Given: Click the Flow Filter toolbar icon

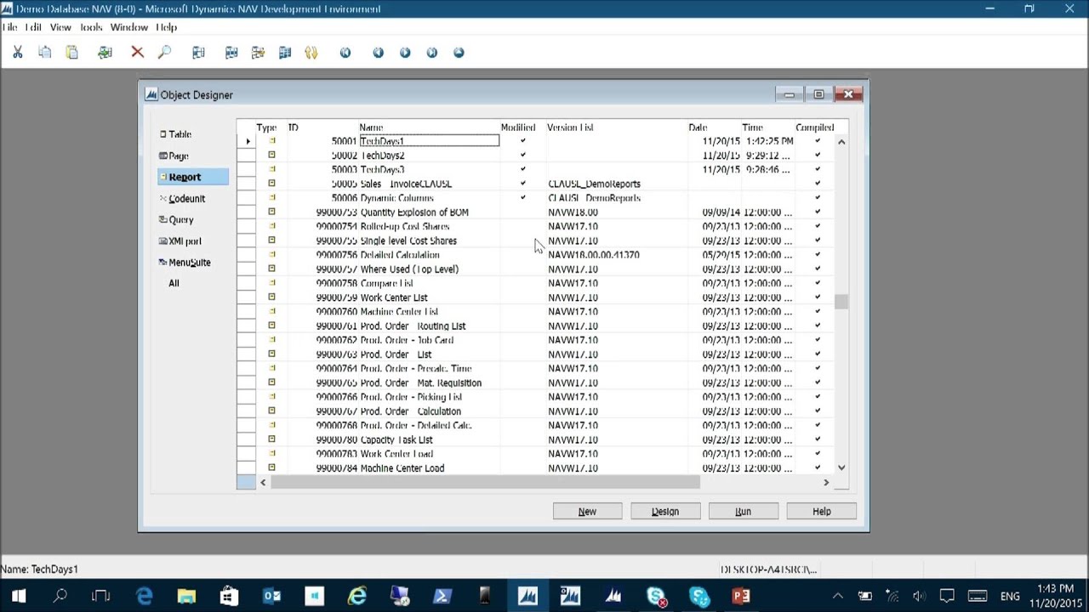Looking at the screenshot, I should [258, 53].
